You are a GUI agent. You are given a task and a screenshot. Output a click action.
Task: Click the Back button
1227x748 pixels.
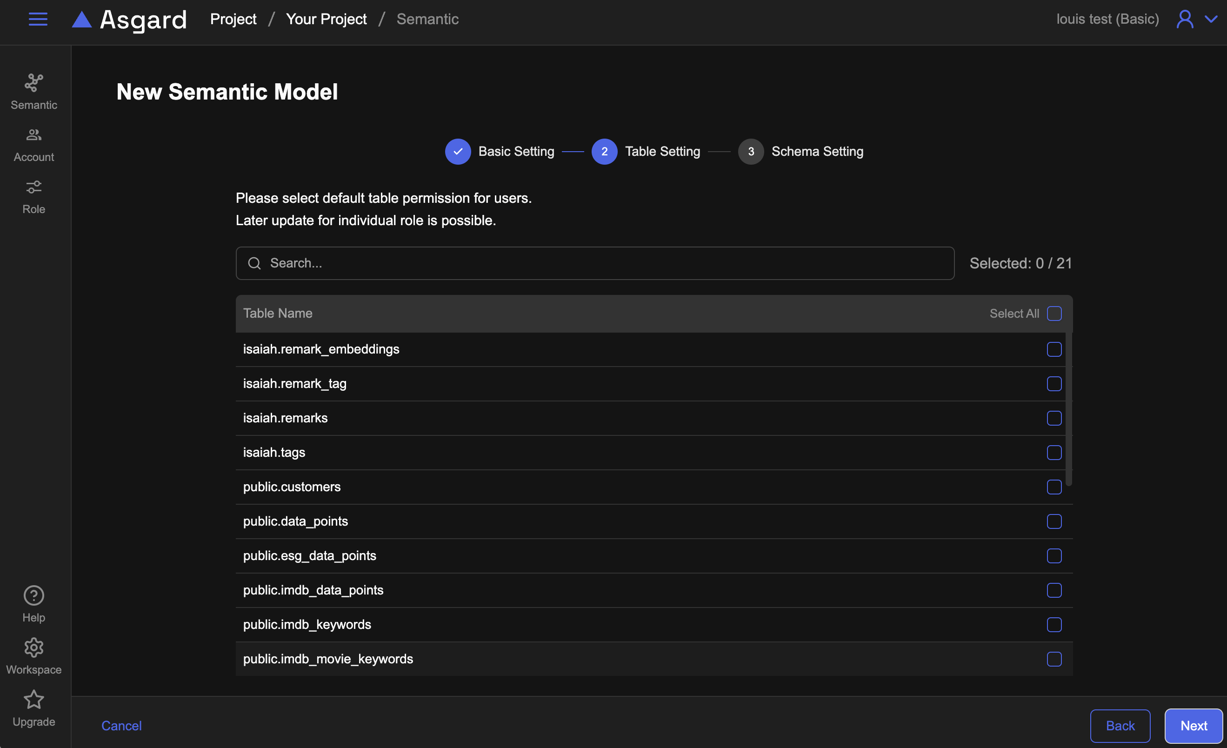tap(1120, 726)
